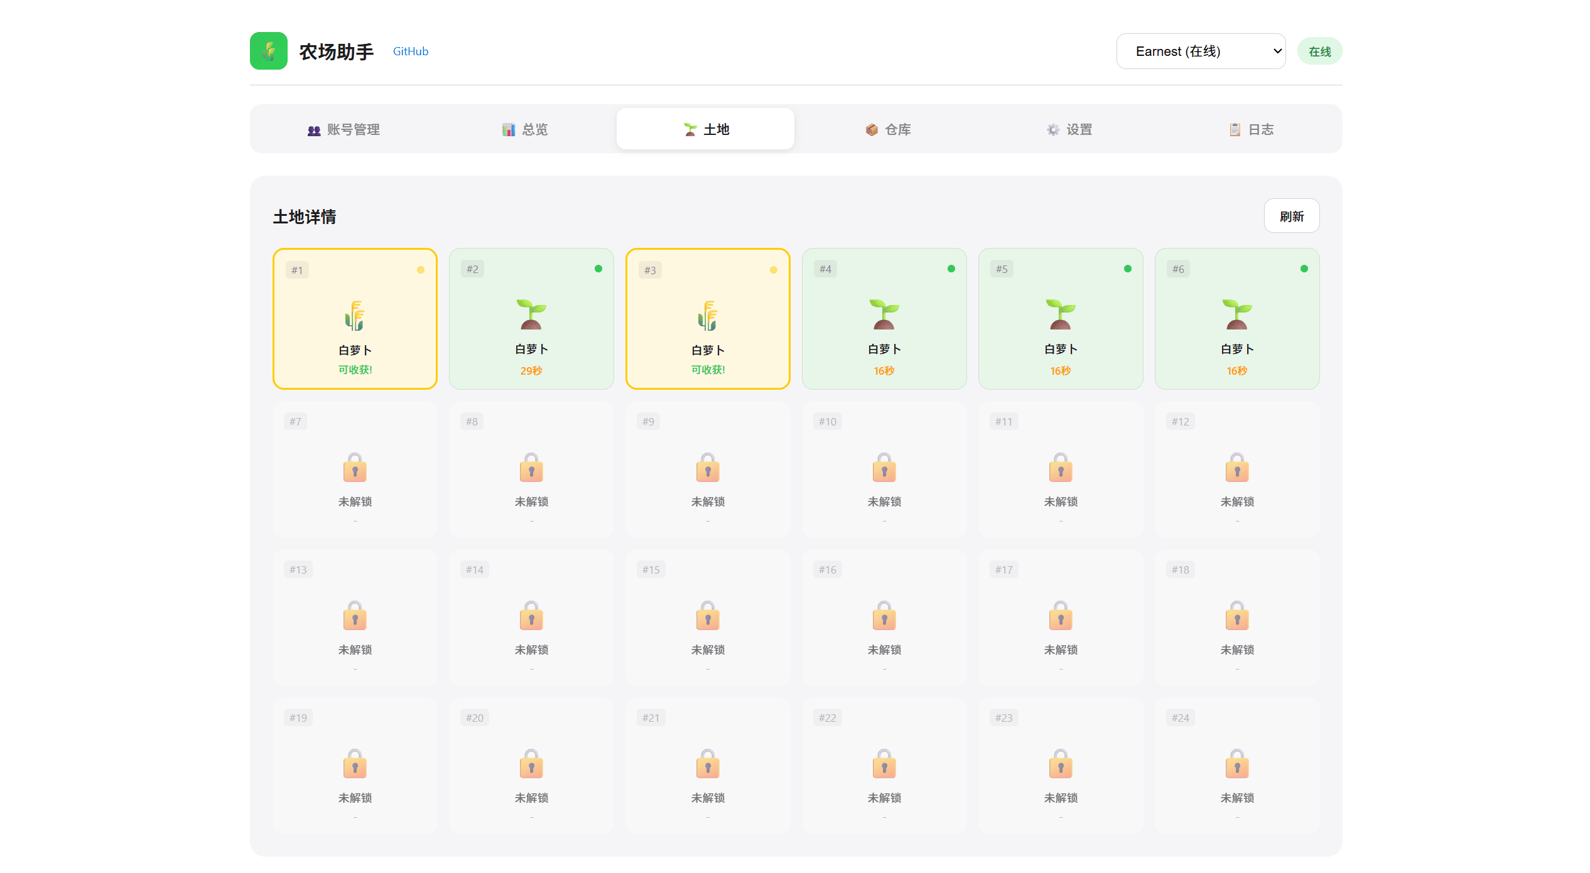This screenshot has height=873, width=1590.
Task: Click the lock icon on plot #16
Action: point(884,616)
